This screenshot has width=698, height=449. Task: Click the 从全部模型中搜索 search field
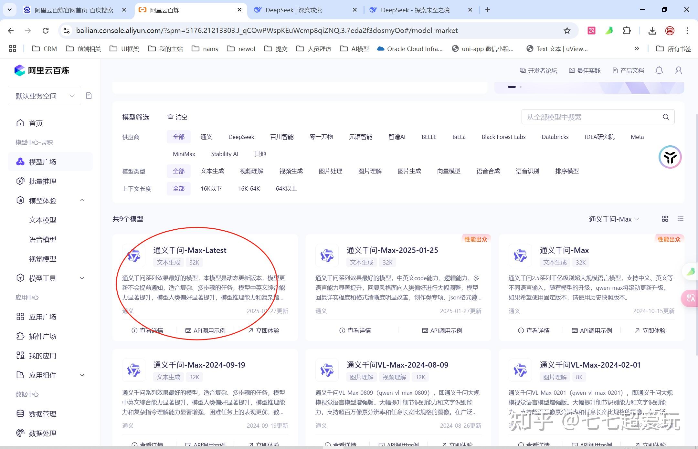(598, 117)
